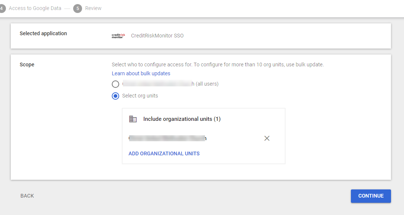Open the Learn about bulk updates link
Image resolution: width=404 pixels, height=215 pixels.
[x=141, y=73]
